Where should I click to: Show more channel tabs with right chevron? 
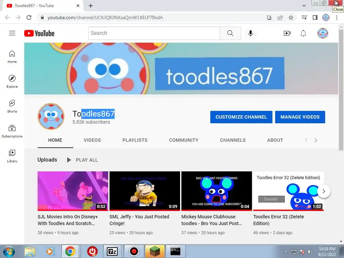316,140
